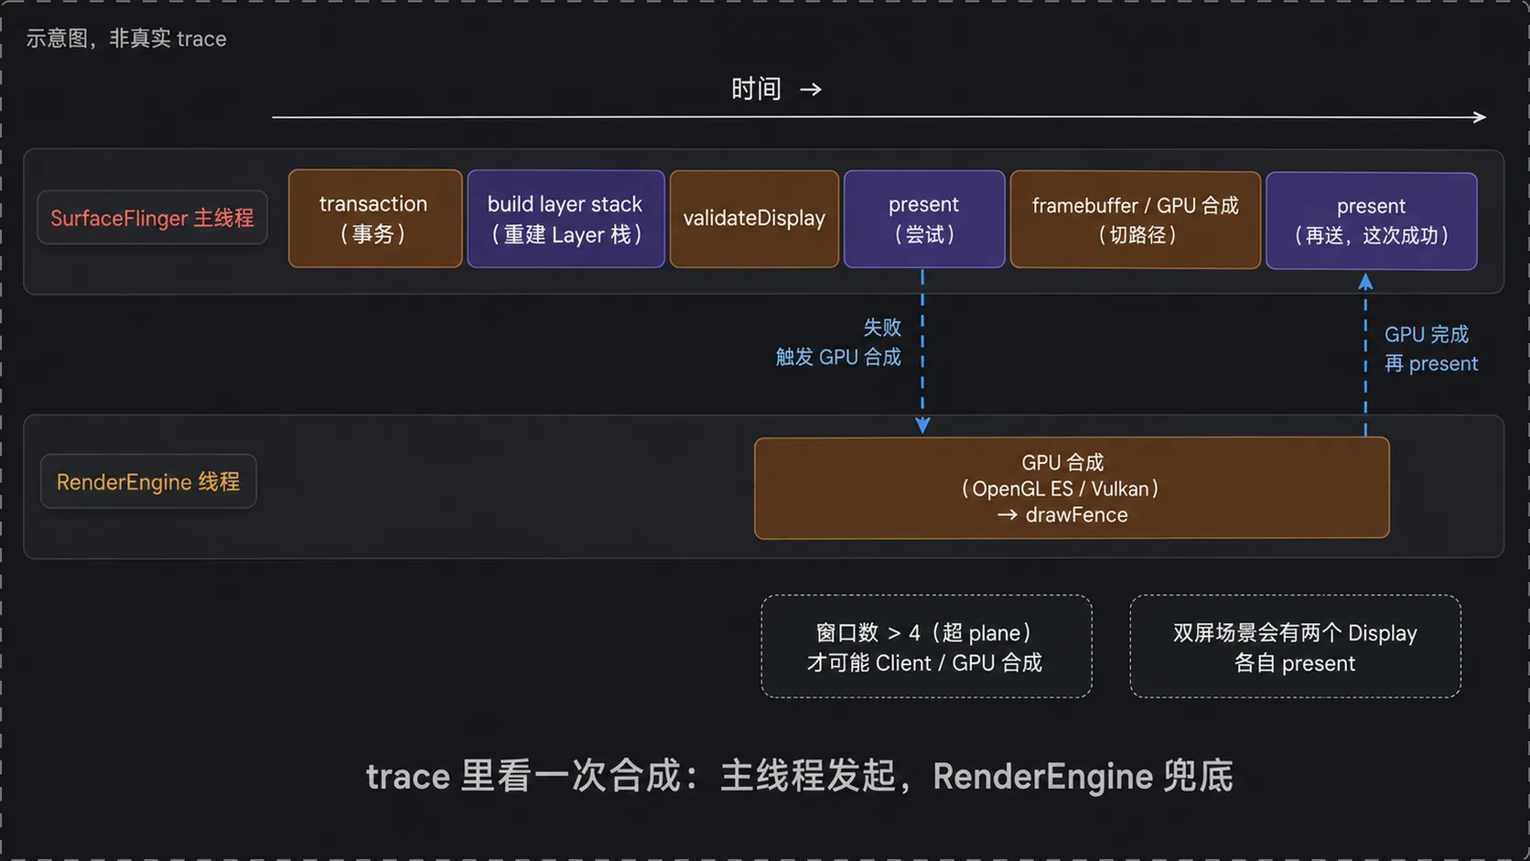Click the 双屏场景 Display note box

coord(1295,647)
